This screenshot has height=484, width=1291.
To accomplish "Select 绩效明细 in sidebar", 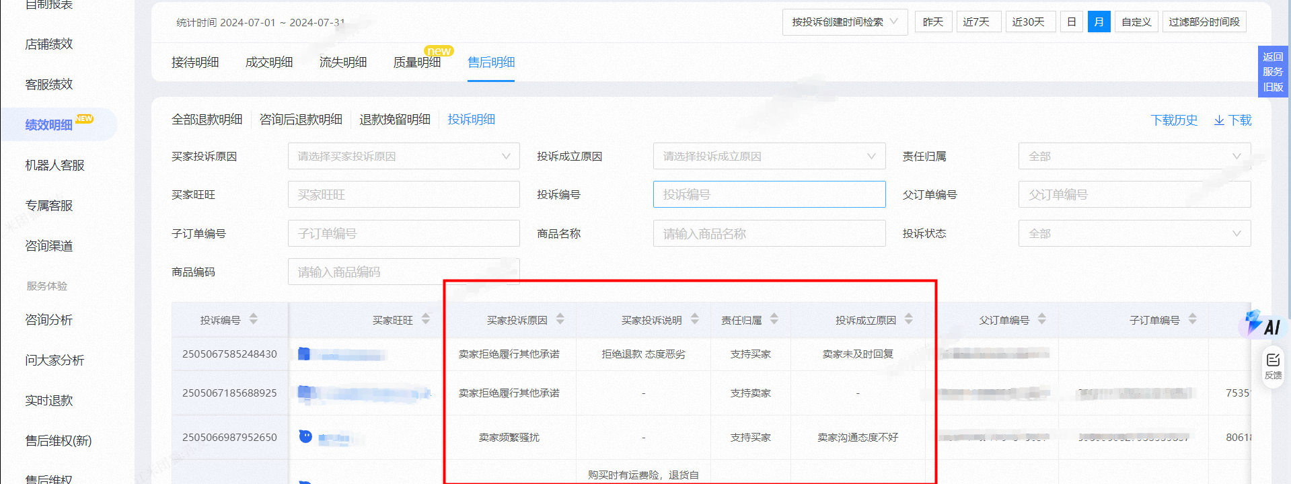I will (49, 125).
